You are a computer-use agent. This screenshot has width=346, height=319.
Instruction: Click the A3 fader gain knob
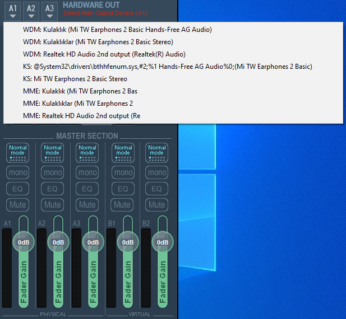93,242
